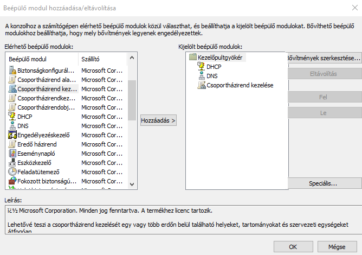
Task: Confirm the dialog with OK
Action: click(x=293, y=246)
